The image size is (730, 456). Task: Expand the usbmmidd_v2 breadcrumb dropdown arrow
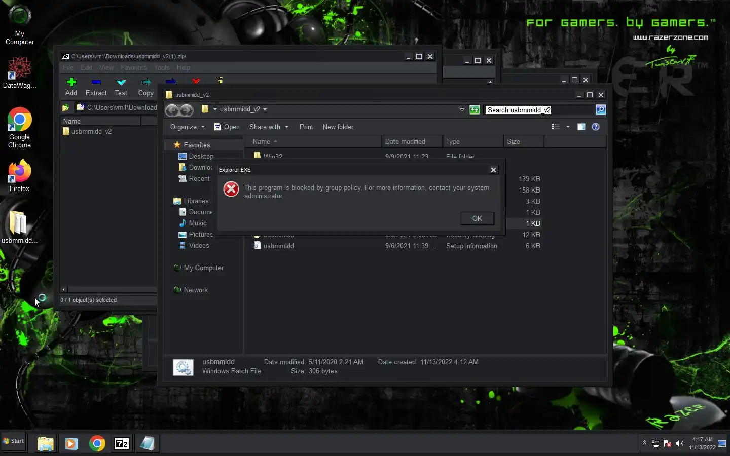(265, 109)
